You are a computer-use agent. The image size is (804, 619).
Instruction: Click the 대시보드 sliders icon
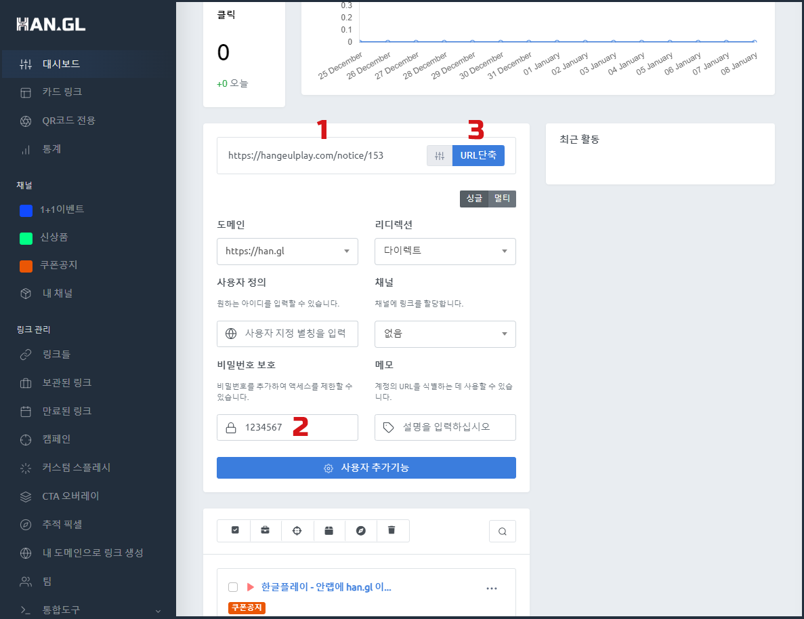pyautogui.click(x=26, y=64)
